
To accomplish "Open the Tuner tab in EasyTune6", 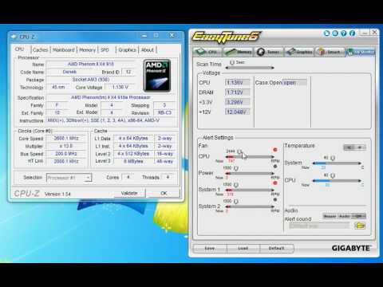I will pyautogui.click(x=269, y=52).
